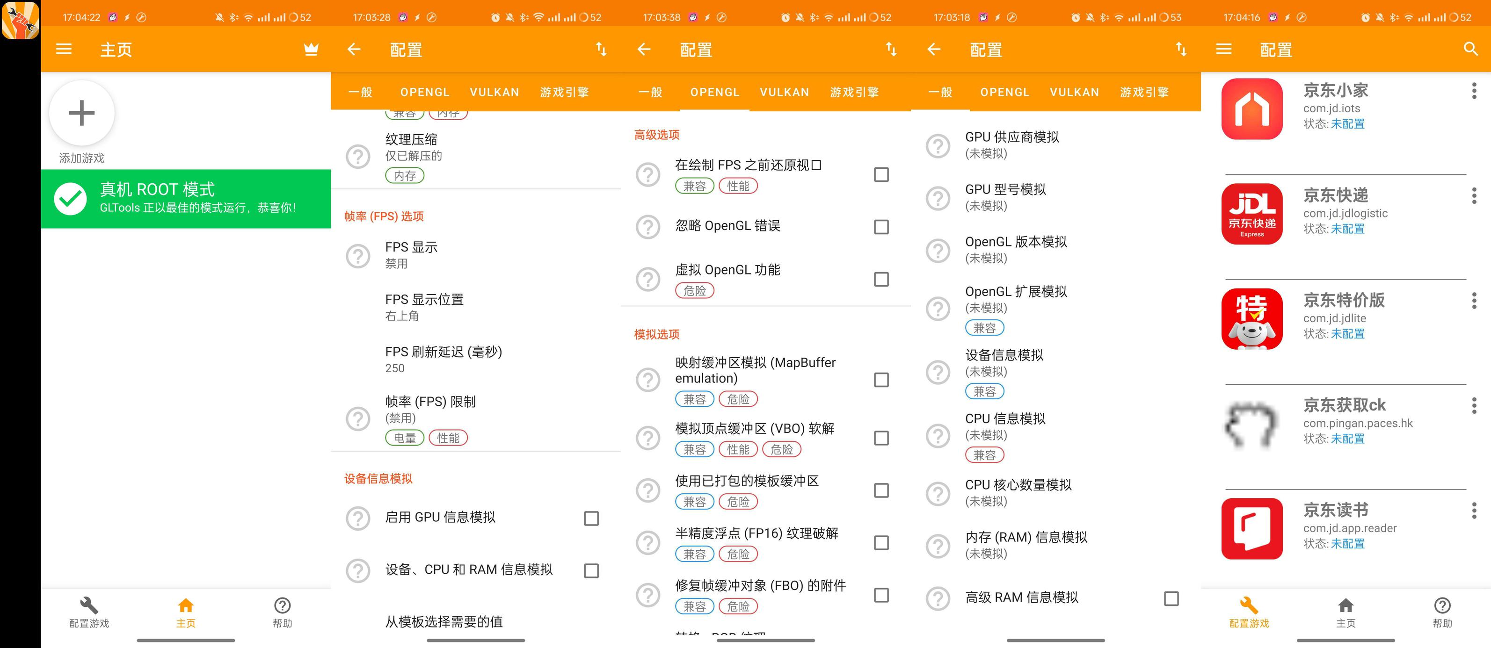Go back from the 17:03:28 配置 screen

354,49
